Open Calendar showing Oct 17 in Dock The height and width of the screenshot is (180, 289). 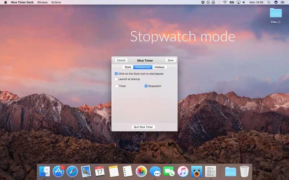coord(100,171)
